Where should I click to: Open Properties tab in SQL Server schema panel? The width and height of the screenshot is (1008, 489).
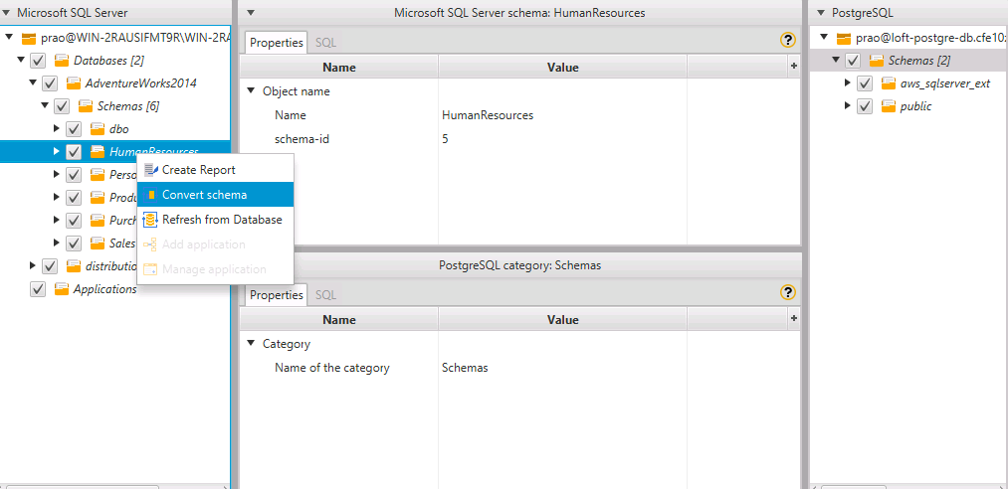(277, 43)
